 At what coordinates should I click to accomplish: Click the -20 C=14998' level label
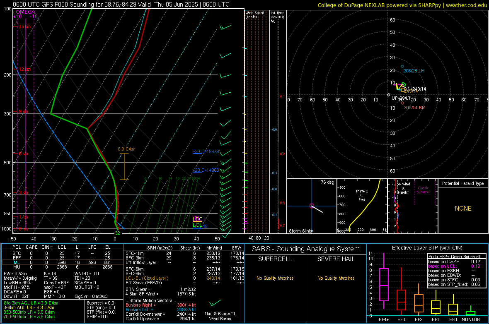click(x=206, y=170)
